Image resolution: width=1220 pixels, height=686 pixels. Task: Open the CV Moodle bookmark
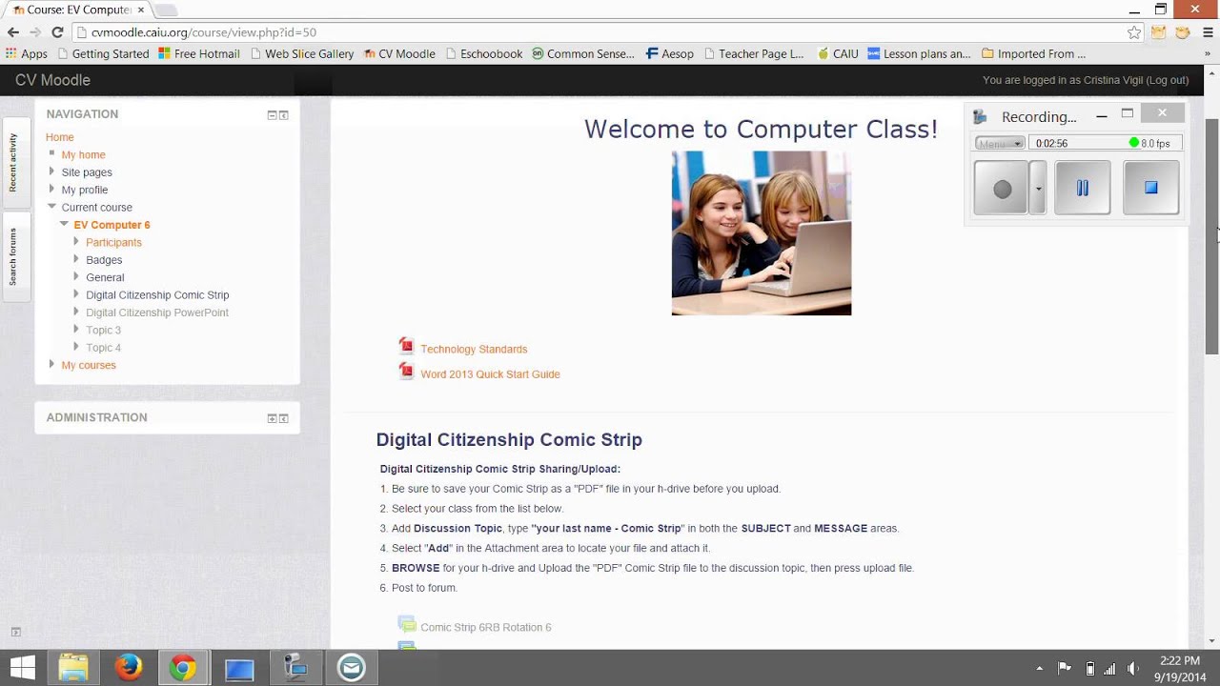pyautogui.click(x=399, y=54)
